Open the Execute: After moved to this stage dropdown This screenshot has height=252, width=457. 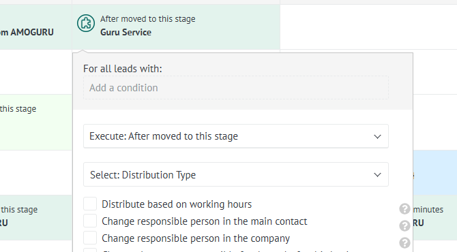point(236,136)
